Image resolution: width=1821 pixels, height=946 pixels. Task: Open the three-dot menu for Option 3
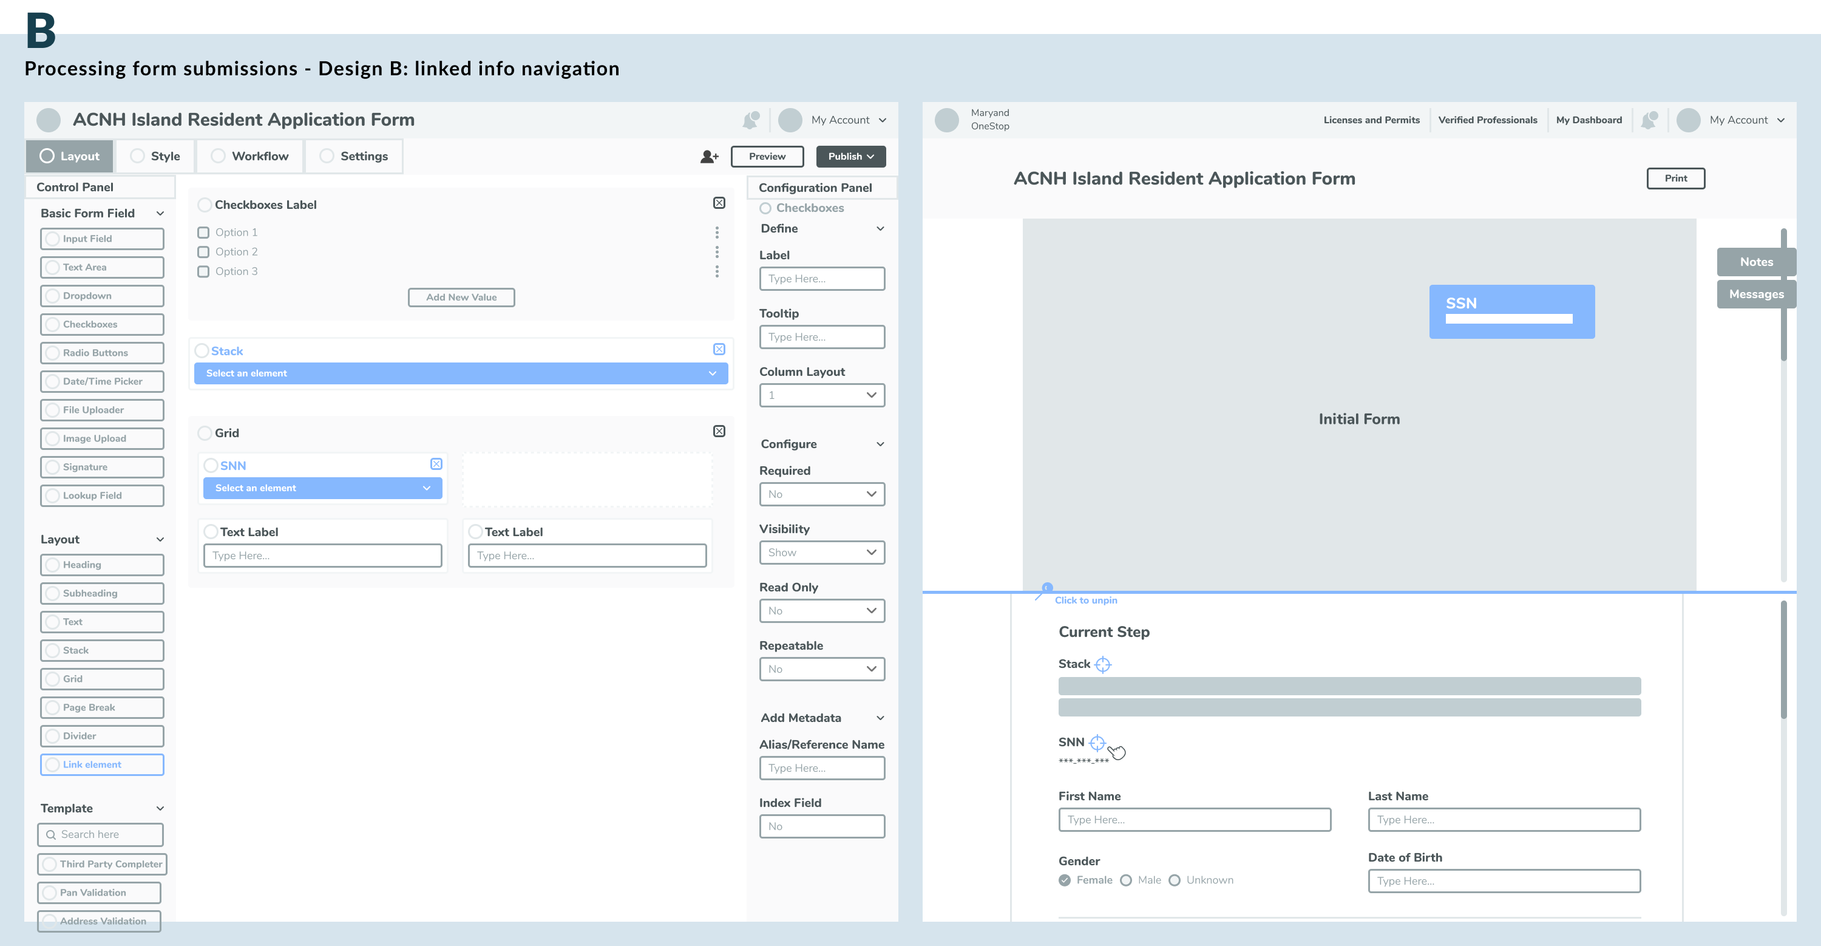pyautogui.click(x=717, y=271)
